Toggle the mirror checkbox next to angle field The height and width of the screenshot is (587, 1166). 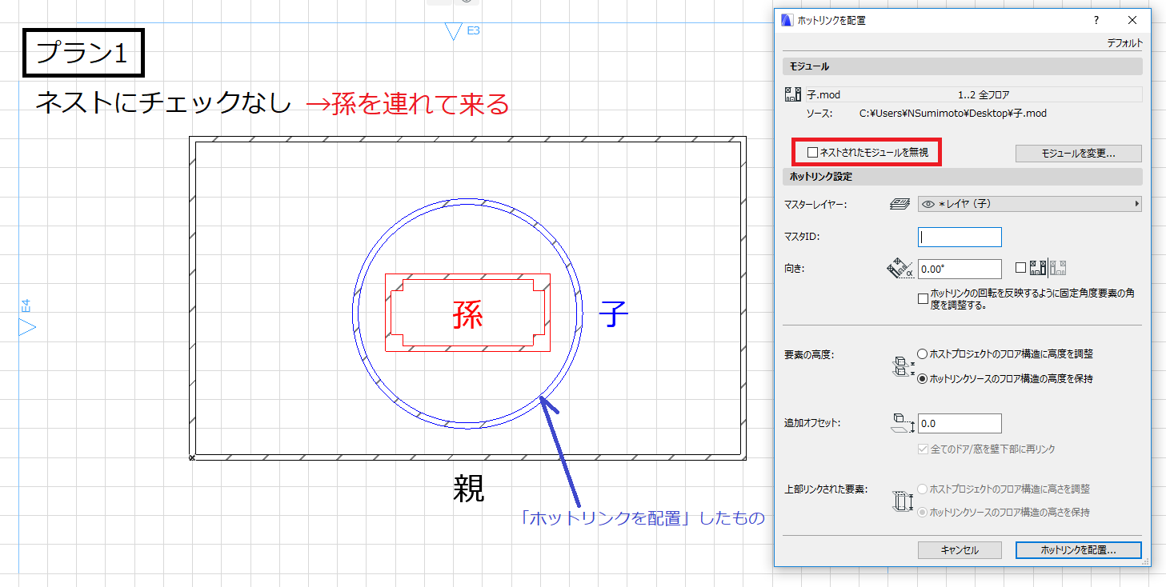click(x=1020, y=268)
